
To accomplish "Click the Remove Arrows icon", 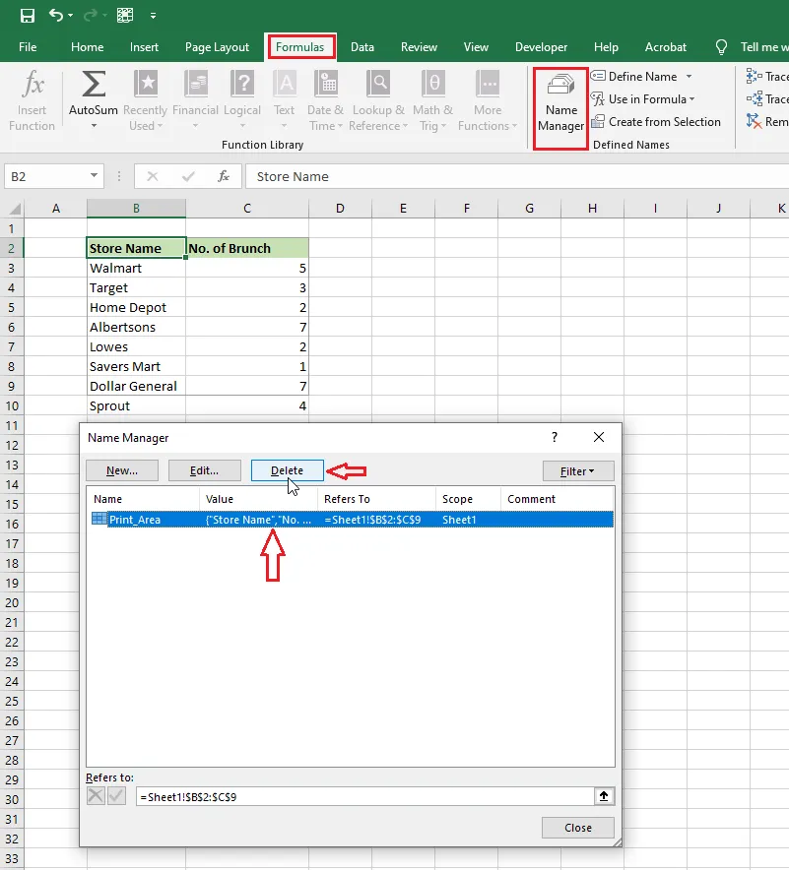I will click(x=754, y=121).
